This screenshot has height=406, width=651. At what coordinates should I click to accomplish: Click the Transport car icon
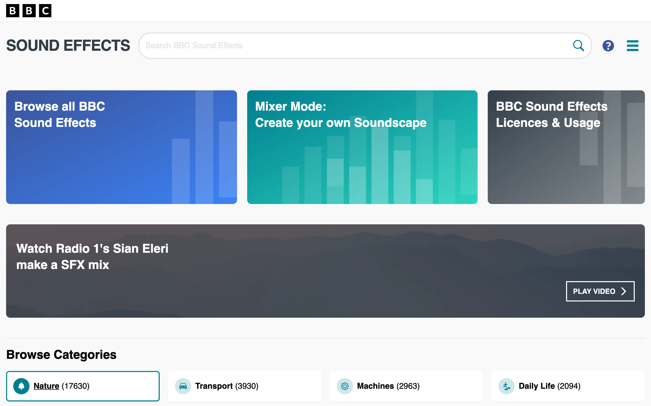183,386
